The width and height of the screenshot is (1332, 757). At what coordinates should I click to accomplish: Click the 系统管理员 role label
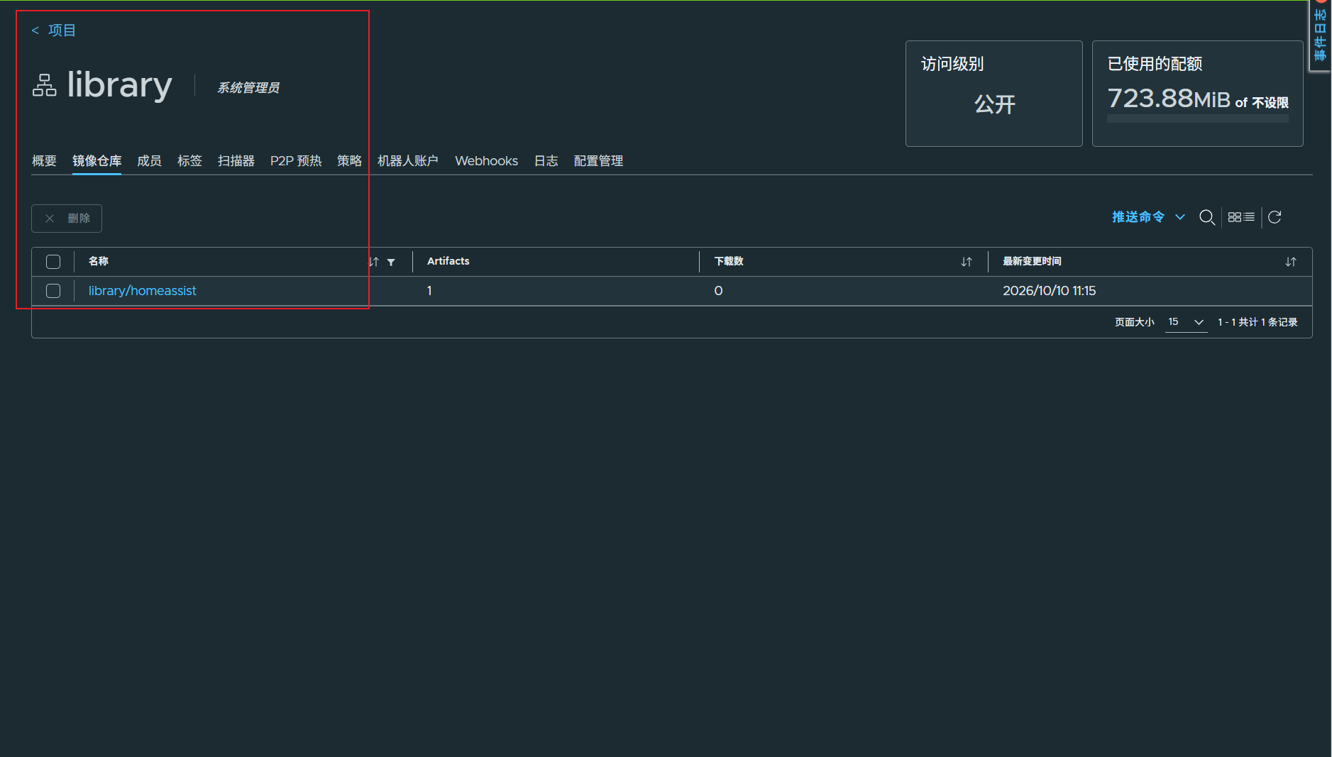(248, 87)
